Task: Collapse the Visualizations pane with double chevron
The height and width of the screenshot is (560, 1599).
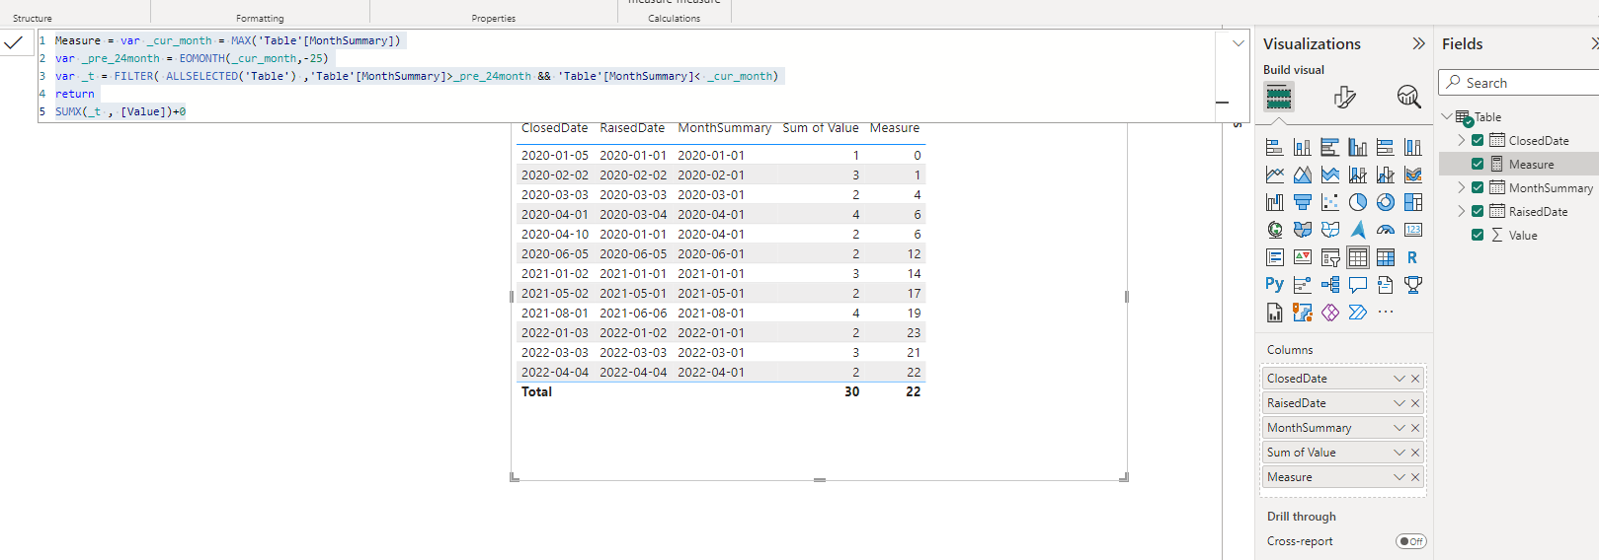Action: (x=1418, y=43)
